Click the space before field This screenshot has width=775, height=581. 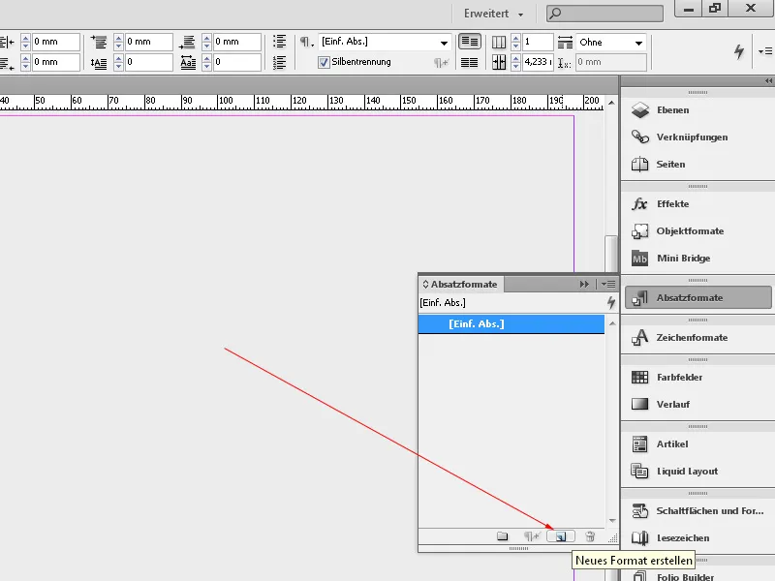[148, 42]
